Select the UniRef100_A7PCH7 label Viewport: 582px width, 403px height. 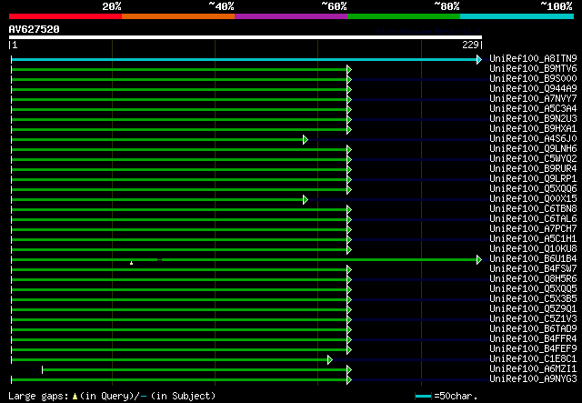pyautogui.click(x=533, y=229)
